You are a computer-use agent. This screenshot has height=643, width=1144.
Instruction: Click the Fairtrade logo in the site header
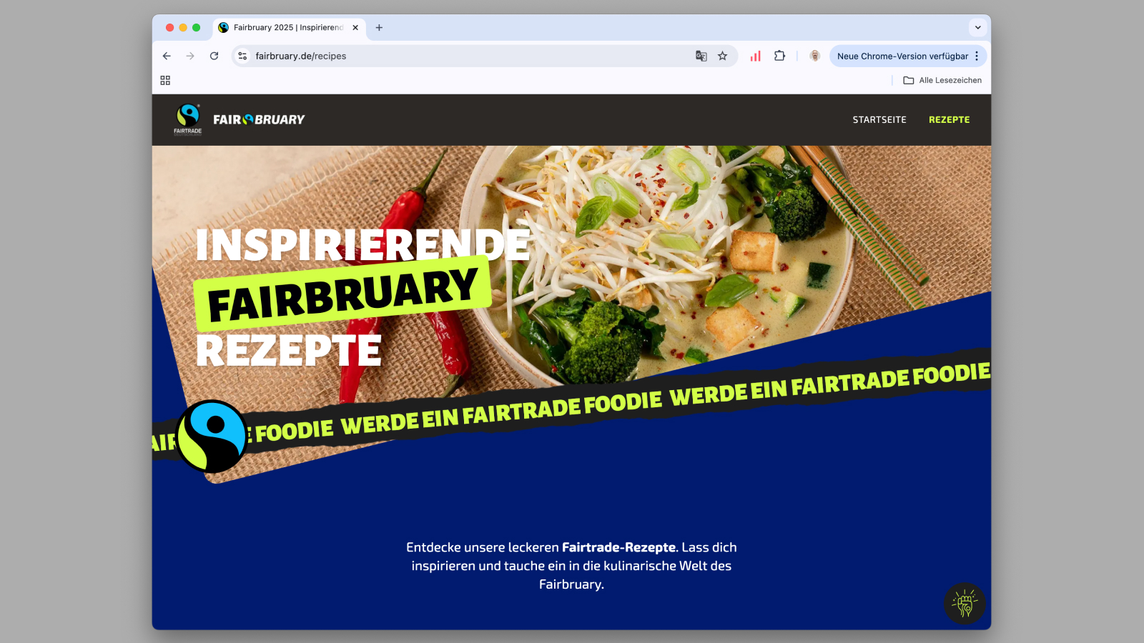click(x=188, y=119)
